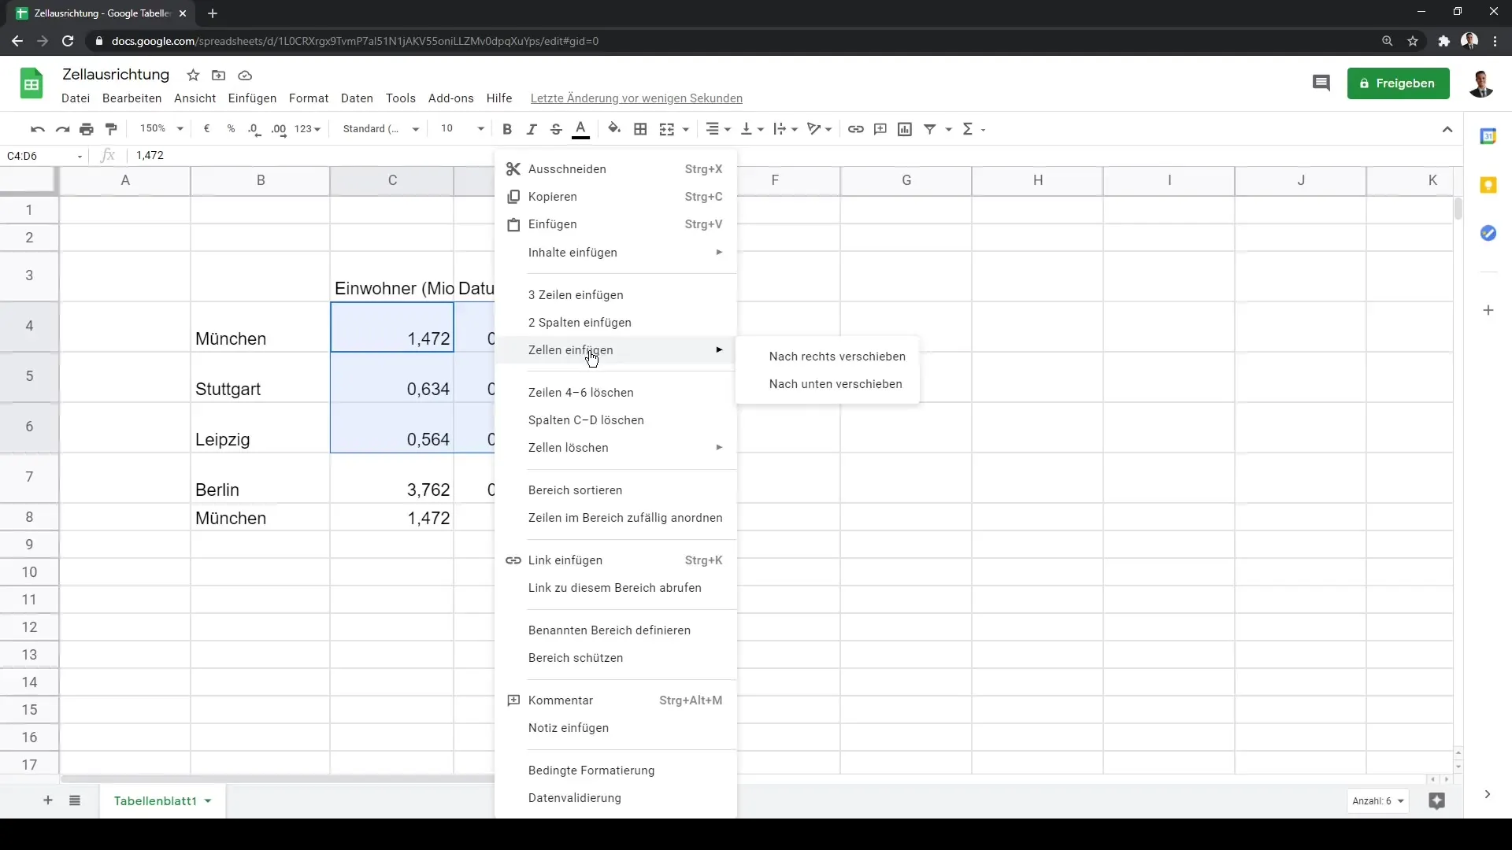Click Zeilen 4–6 löschen
Image resolution: width=1512 pixels, height=850 pixels.
point(616,393)
